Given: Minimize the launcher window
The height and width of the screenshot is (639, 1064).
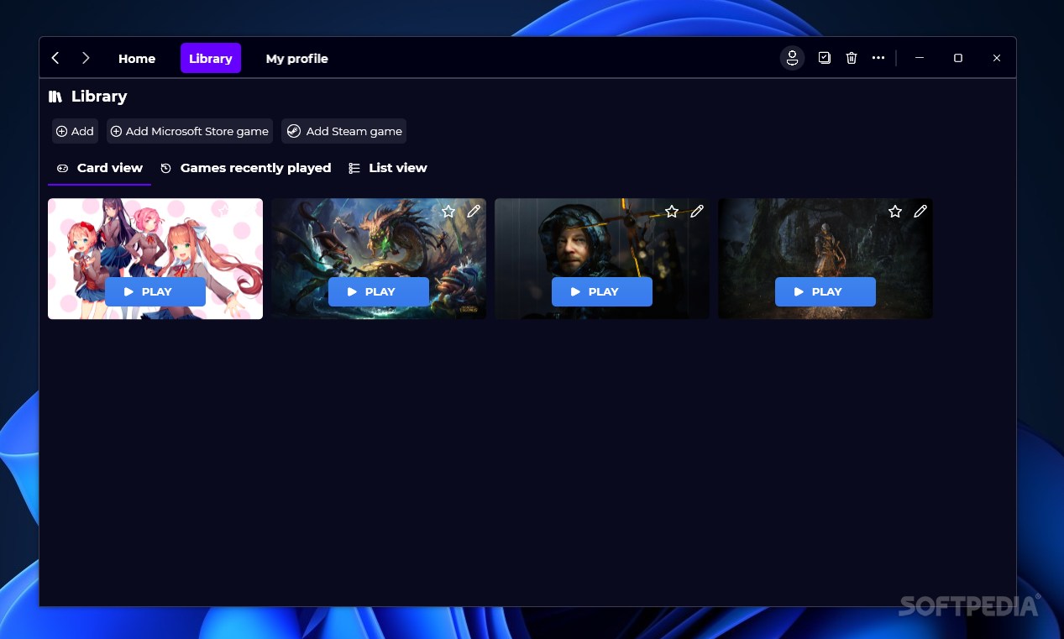Looking at the screenshot, I should [920, 58].
